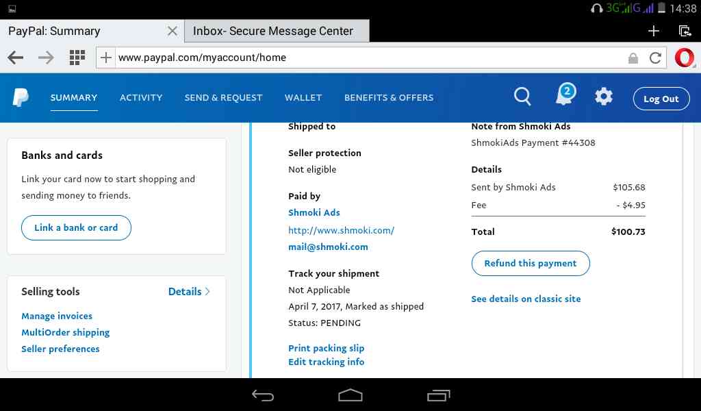Open the Opera menu icon

point(685,58)
